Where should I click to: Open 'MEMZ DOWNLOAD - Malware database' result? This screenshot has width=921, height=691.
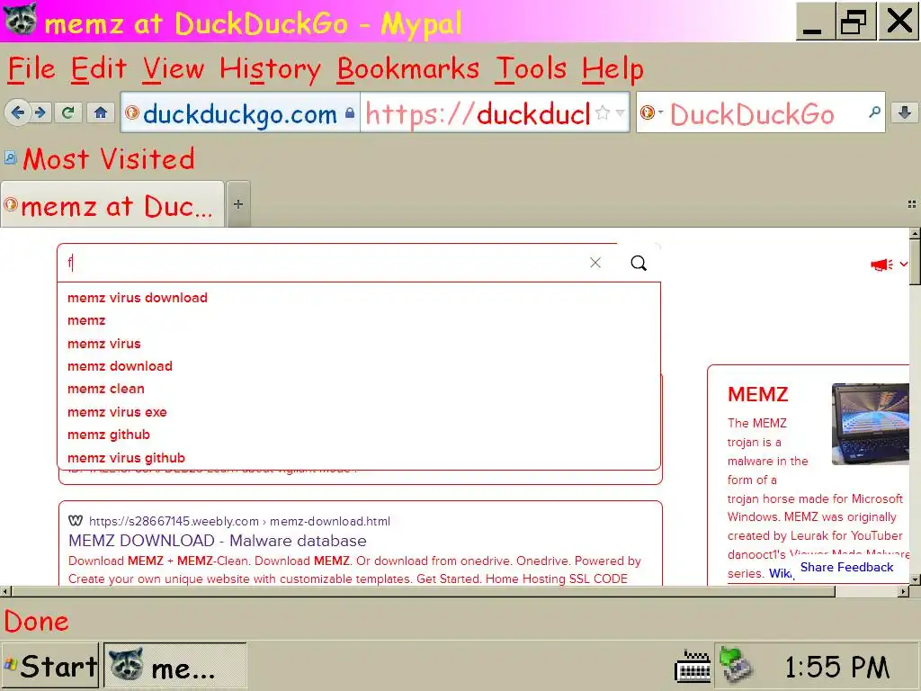(x=218, y=541)
